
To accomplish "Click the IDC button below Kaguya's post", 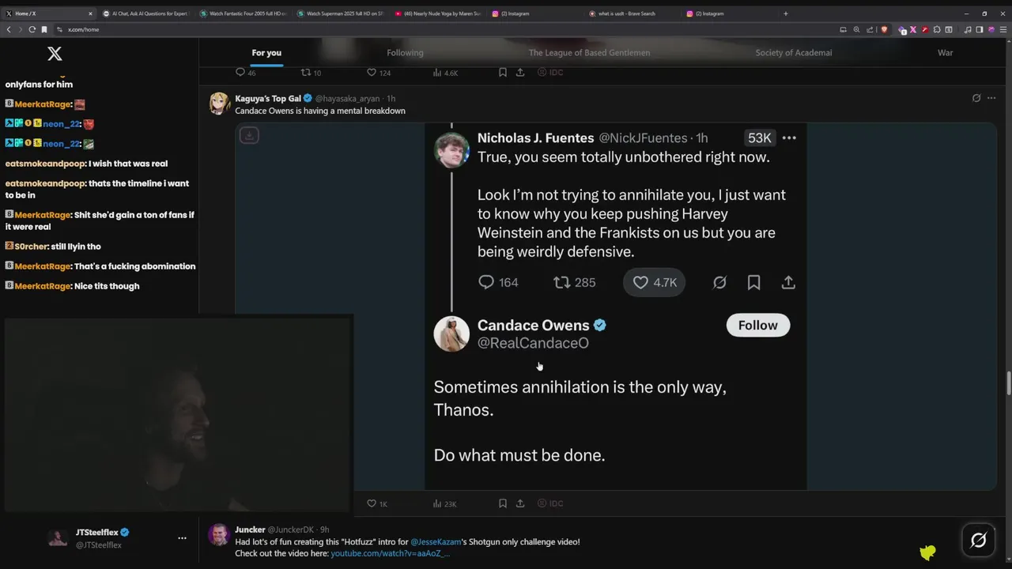I will click(550, 503).
